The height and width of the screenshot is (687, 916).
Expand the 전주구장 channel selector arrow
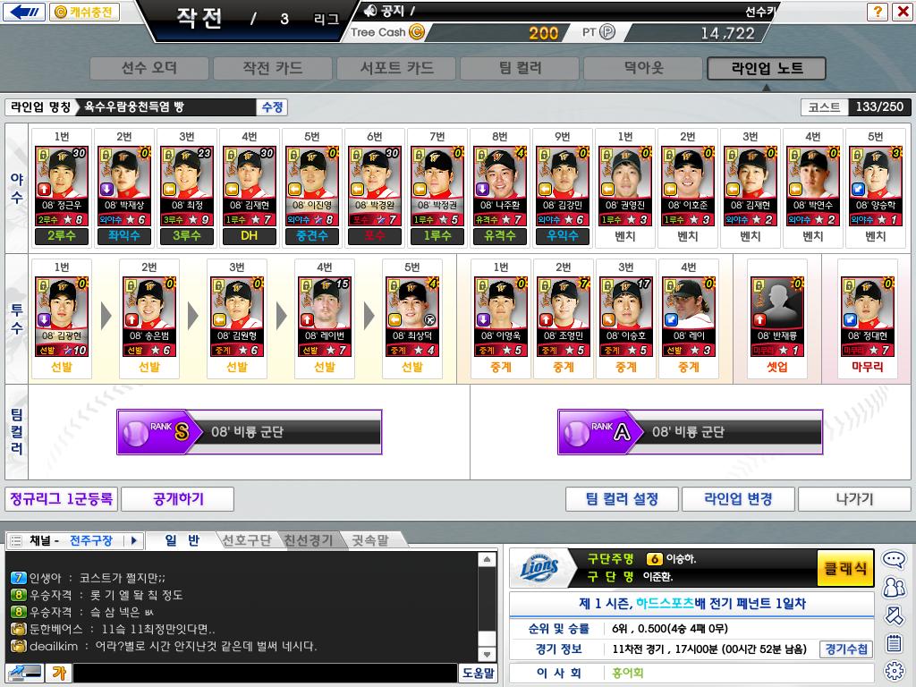click(134, 540)
